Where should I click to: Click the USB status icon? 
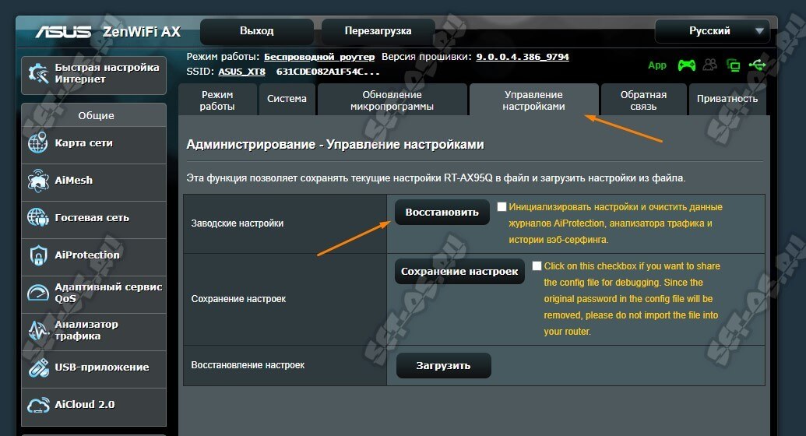(x=757, y=65)
